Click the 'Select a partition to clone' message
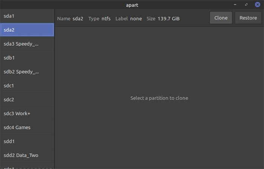Viewport: 264px width, 169px height. (159, 98)
